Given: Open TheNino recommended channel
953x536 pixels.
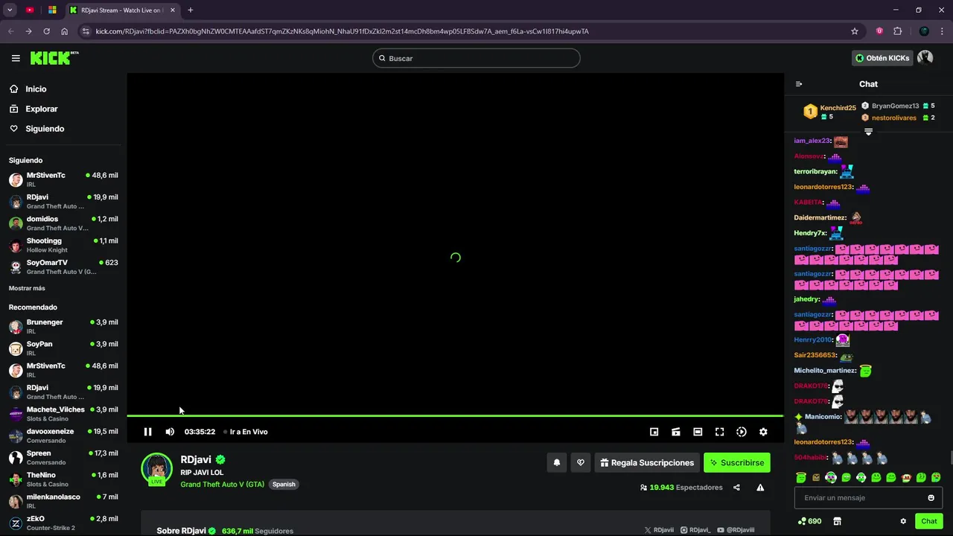Looking at the screenshot, I should pyautogui.click(x=63, y=479).
